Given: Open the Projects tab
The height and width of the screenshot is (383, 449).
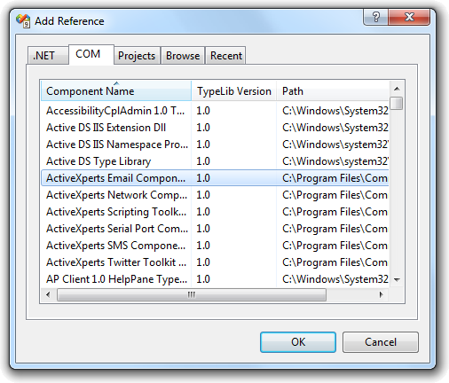Looking at the screenshot, I should click(137, 56).
